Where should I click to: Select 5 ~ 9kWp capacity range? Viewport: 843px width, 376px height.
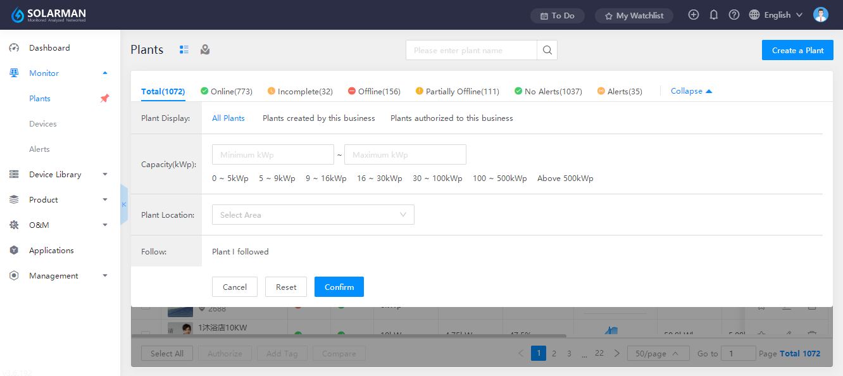[x=277, y=179]
